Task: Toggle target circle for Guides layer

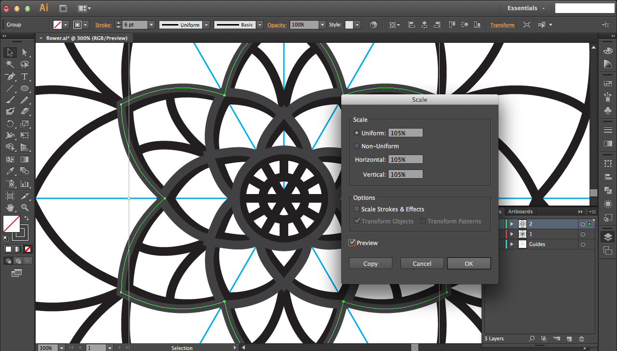Action: click(x=583, y=245)
